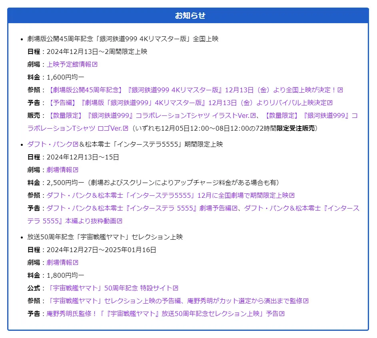Click external-link icon after 期間限定上映 reference
The image size is (377, 338).
click(292, 195)
